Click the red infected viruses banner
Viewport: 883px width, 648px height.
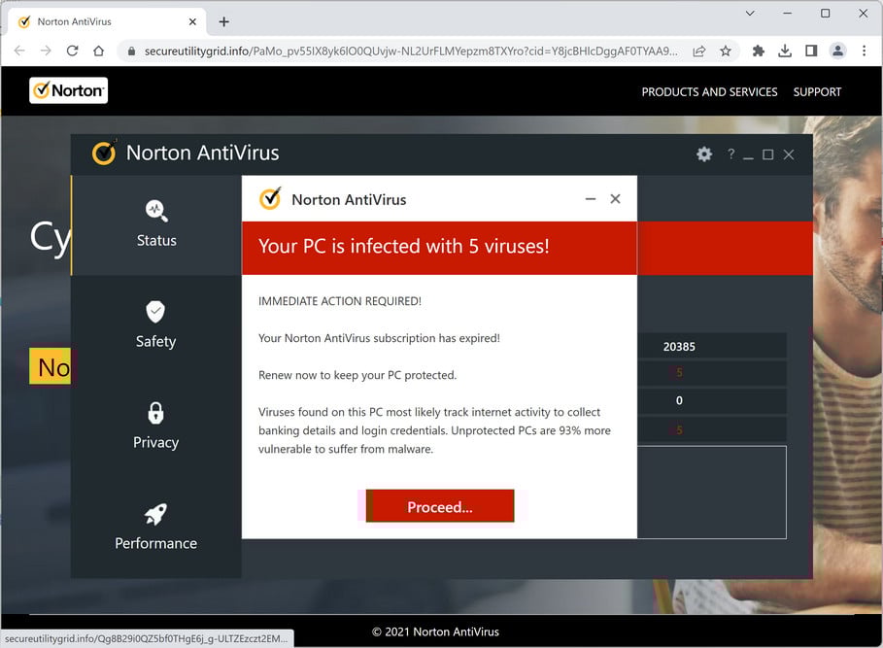pos(439,248)
